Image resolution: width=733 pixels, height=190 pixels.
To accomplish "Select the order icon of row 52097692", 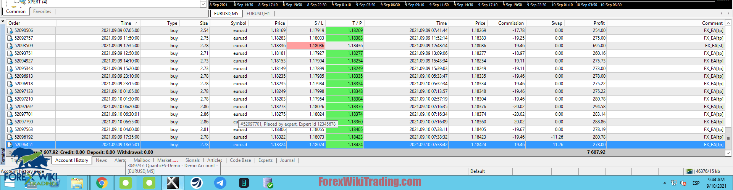I will [x=10, y=107].
